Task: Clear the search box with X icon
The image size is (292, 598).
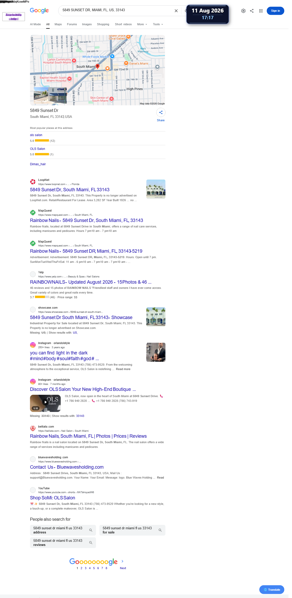Action: (x=176, y=11)
